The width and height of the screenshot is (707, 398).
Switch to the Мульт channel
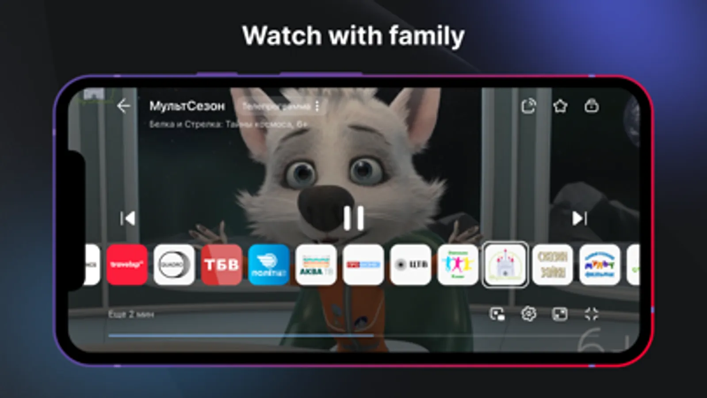(x=600, y=264)
